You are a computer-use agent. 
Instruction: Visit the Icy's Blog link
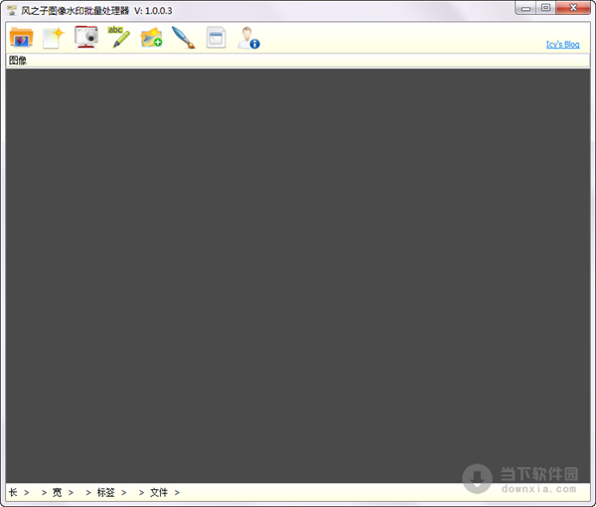(562, 45)
